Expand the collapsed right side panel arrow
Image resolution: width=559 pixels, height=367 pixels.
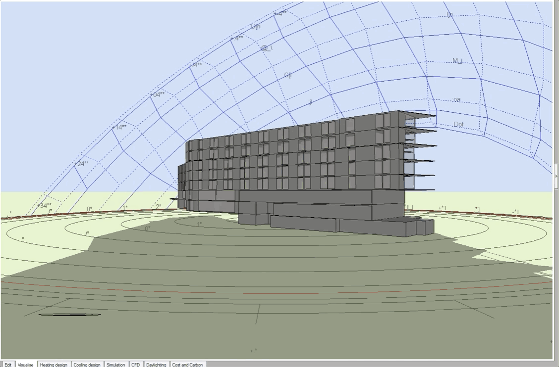click(556, 176)
